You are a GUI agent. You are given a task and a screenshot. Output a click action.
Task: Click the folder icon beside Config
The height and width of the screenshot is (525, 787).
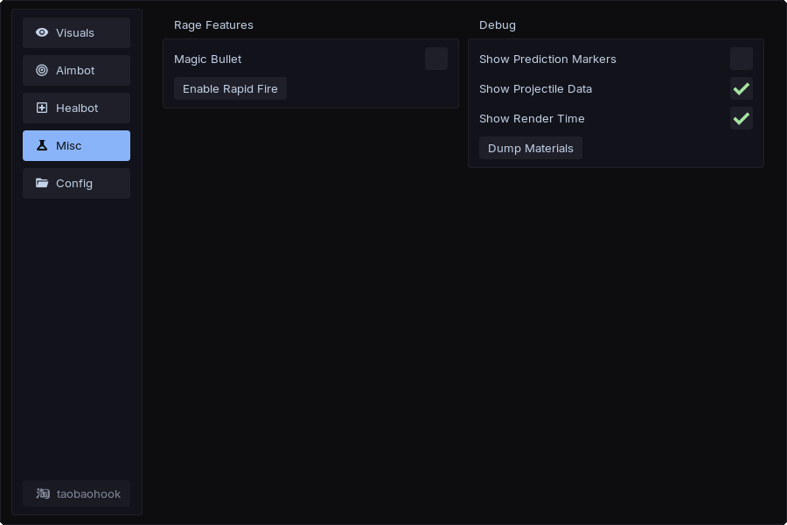(x=42, y=183)
